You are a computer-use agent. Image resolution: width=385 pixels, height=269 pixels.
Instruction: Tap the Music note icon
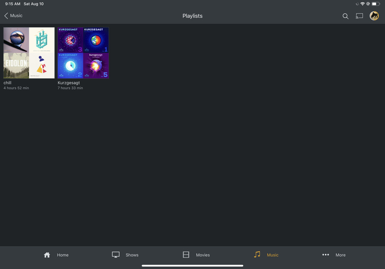click(257, 254)
